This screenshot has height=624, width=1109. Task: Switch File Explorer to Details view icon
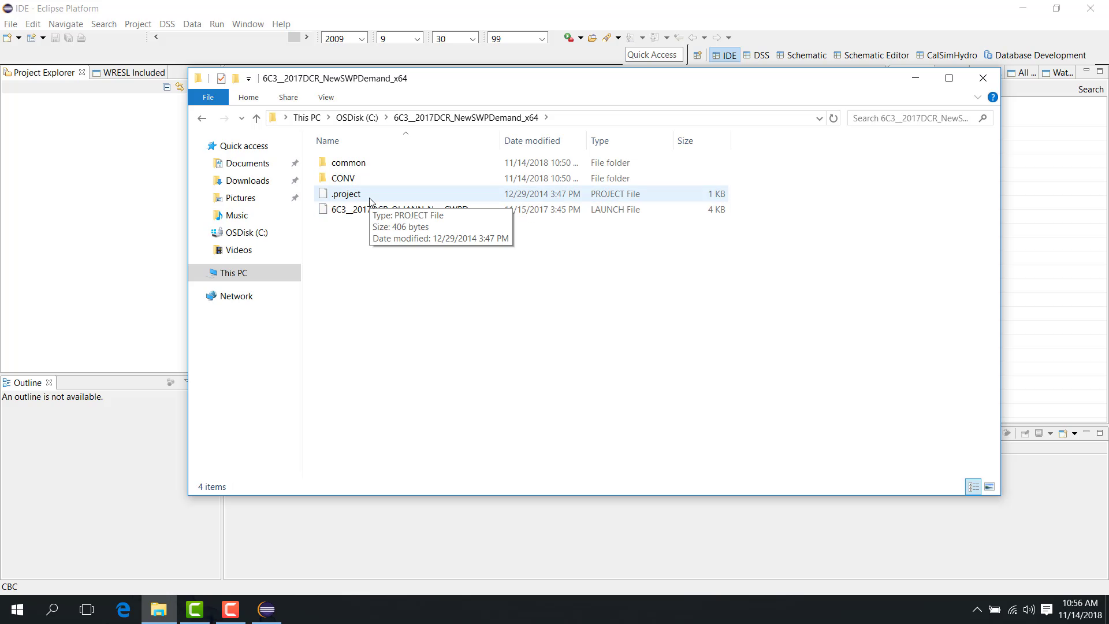point(973,487)
